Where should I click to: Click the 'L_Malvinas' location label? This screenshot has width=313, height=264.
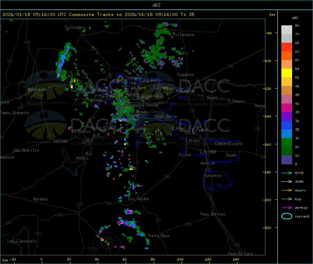click(137, 129)
